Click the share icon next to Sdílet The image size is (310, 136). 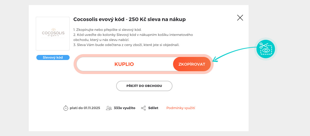tap(143, 108)
